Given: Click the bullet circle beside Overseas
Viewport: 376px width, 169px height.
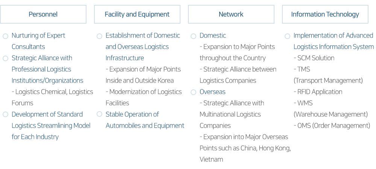Looking at the screenshot, I should pyautogui.click(x=194, y=92).
